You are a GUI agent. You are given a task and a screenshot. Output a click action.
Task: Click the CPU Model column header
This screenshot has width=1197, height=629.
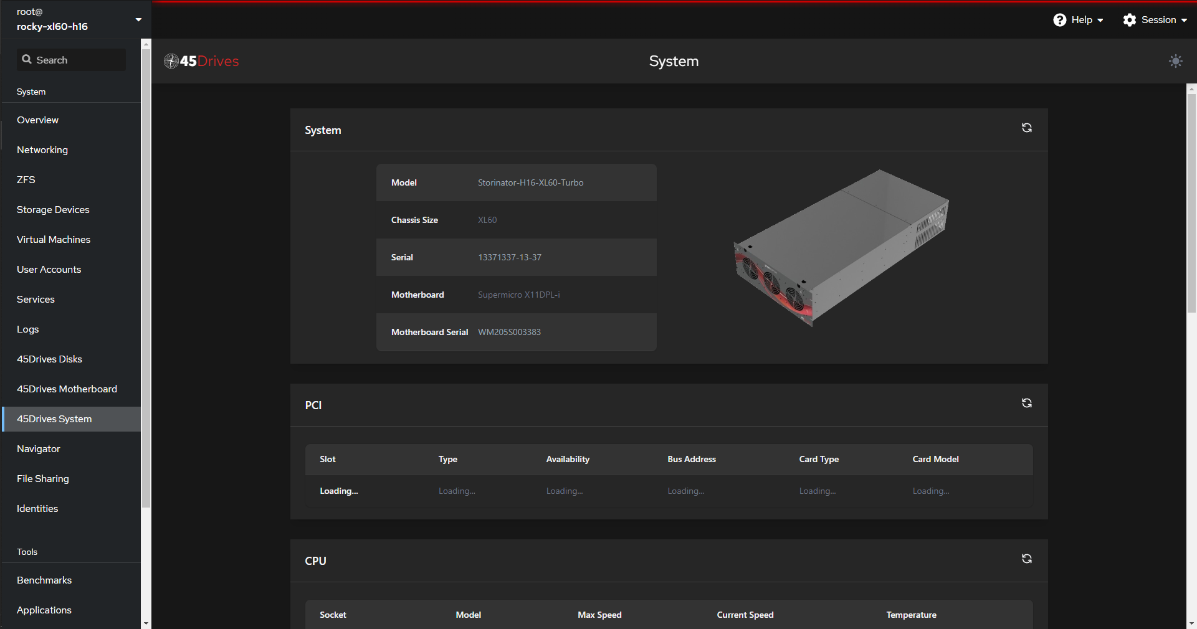point(468,615)
